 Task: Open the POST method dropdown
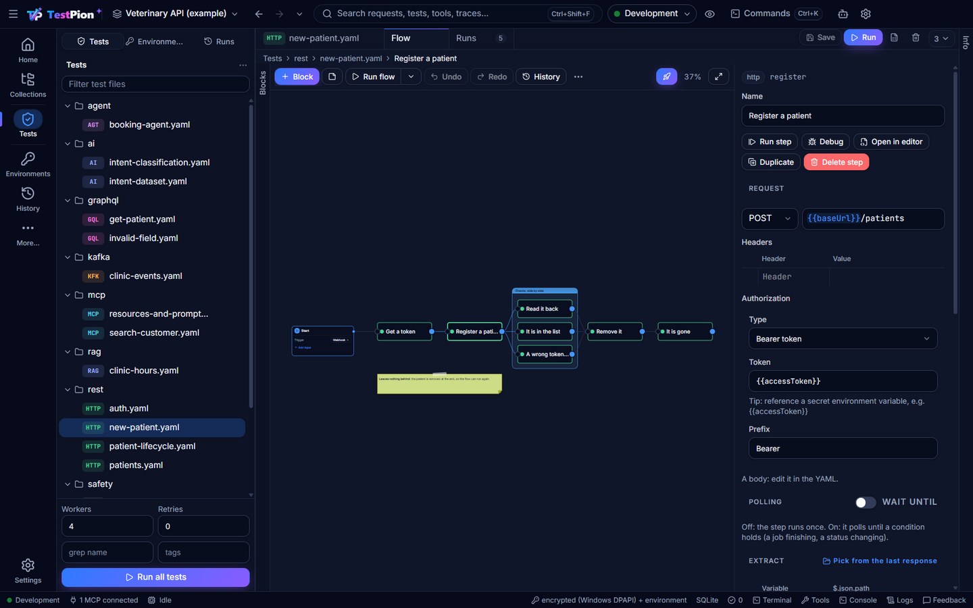point(769,218)
